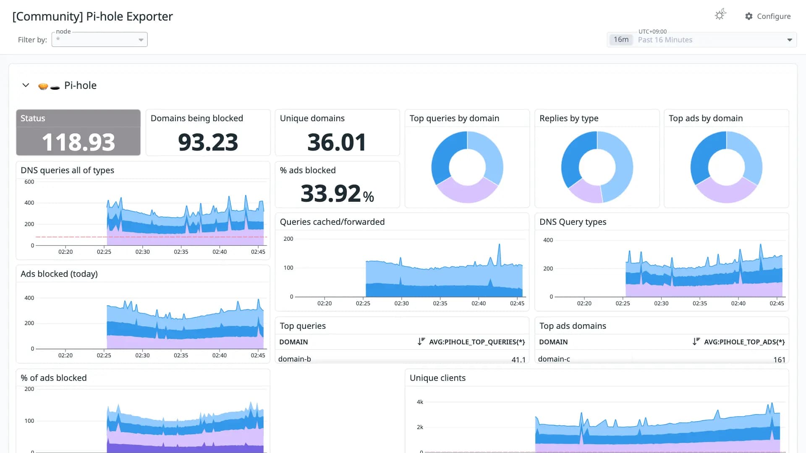
Task: Sort Top ads domains by PIHOLE_TOP_ADS icon
Action: (x=696, y=342)
